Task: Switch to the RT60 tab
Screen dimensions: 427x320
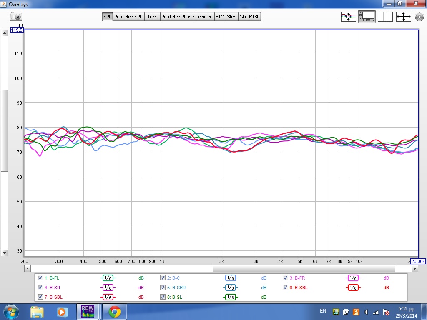Action: click(x=254, y=17)
